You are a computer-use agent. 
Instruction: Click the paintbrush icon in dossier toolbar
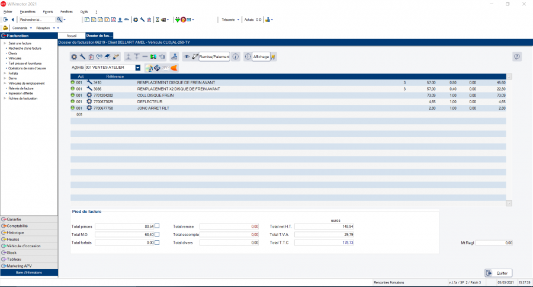[x=116, y=57]
